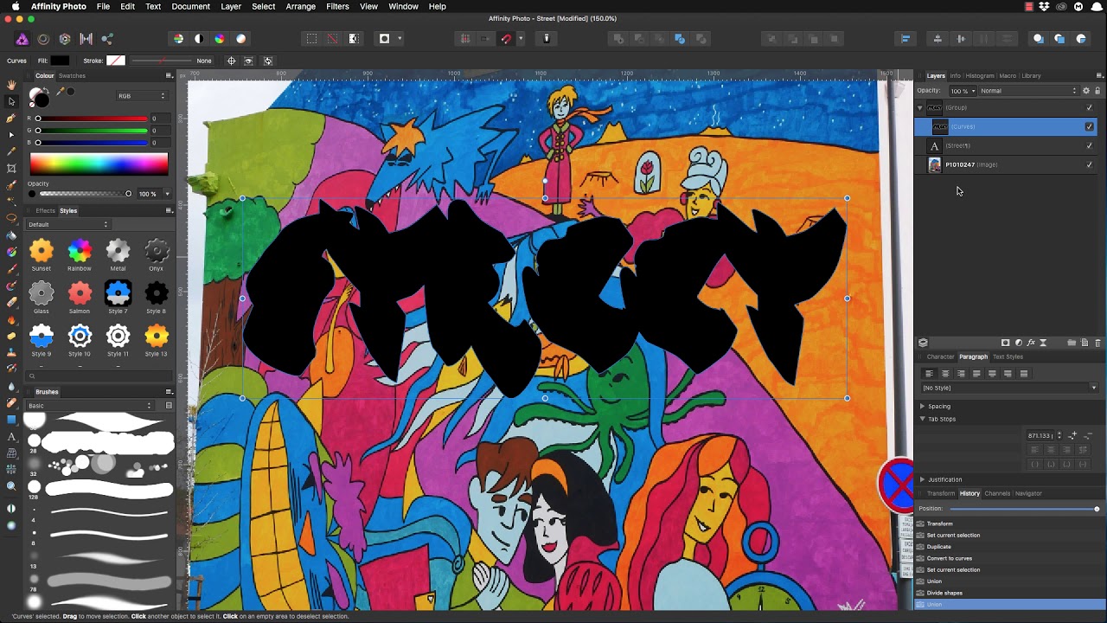Toggle the Quick Mask icon
The height and width of the screenshot is (623, 1107).
pyautogui.click(x=385, y=39)
